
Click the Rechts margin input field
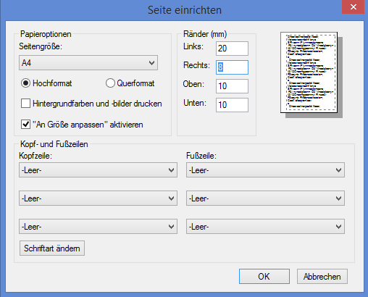pyautogui.click(x=232, y=67)
